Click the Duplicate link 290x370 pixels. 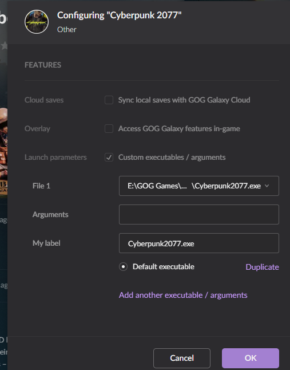(262, 267)
